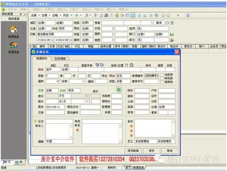Open 状态 toolbar menu

click(67, 15)
